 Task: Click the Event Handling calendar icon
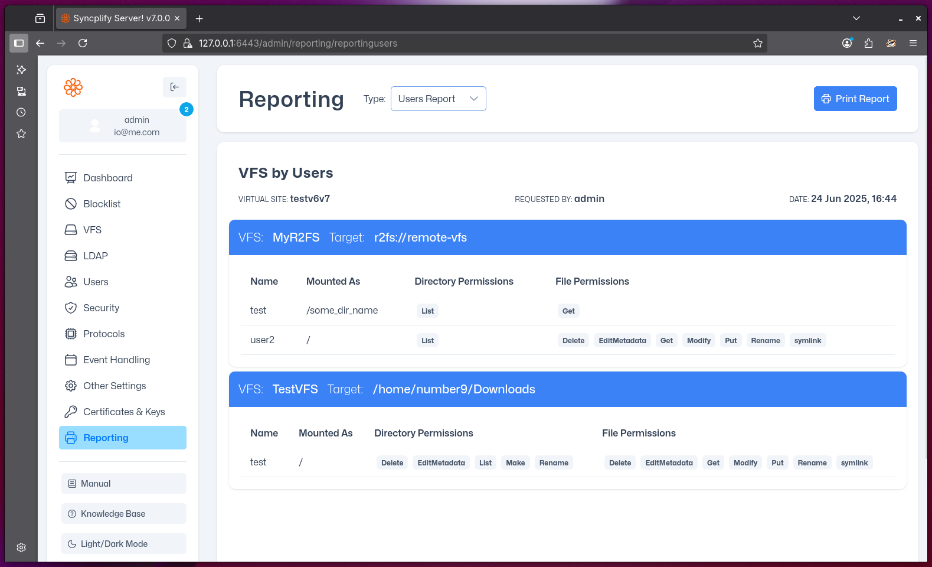(71, 360)
